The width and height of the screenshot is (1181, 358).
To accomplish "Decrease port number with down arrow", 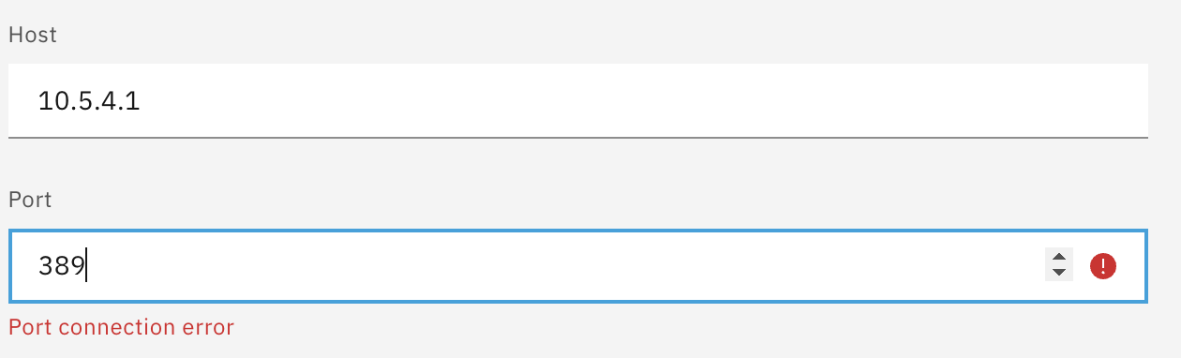I will pos(1058,274).
